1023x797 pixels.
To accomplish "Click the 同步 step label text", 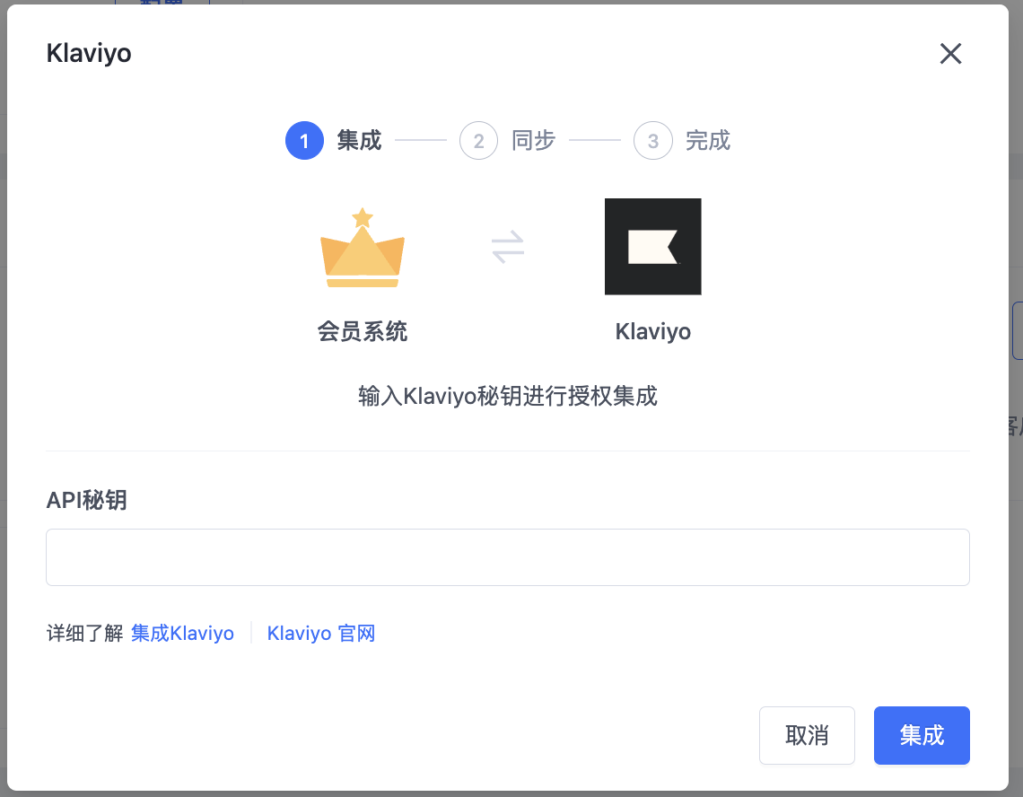I will click(534, 140).
